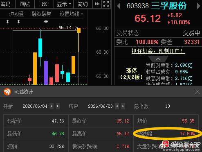Click 最终价 value 65.12

pyautogui.click(x=123, y=121)
